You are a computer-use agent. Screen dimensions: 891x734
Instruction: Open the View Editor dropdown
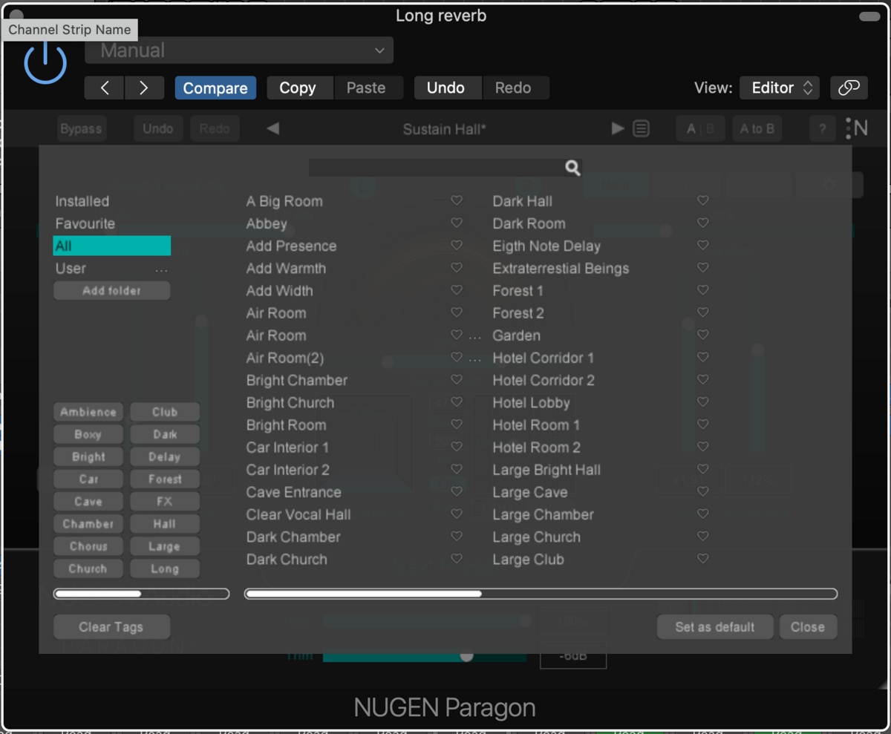[779, 88]
